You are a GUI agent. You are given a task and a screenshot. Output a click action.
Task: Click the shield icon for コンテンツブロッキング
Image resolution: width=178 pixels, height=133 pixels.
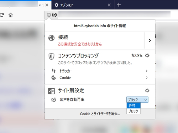click(51, 56)
